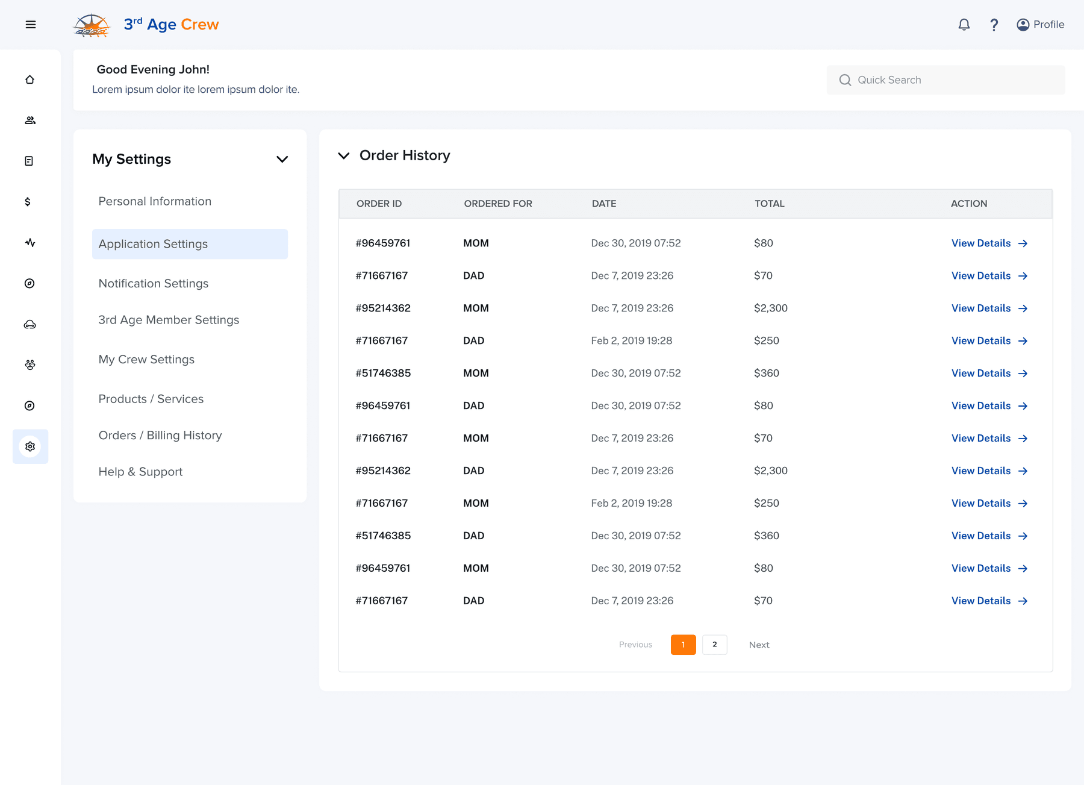Select page 1 in pagination
Image resolution: width=1084 pixels, height=785 pixels.
[x=684, y=645]
